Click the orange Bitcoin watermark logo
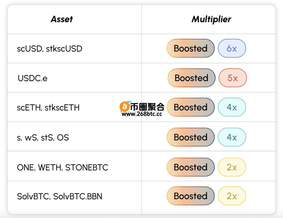This screenshot has height=218, width=283. [125, 106]
